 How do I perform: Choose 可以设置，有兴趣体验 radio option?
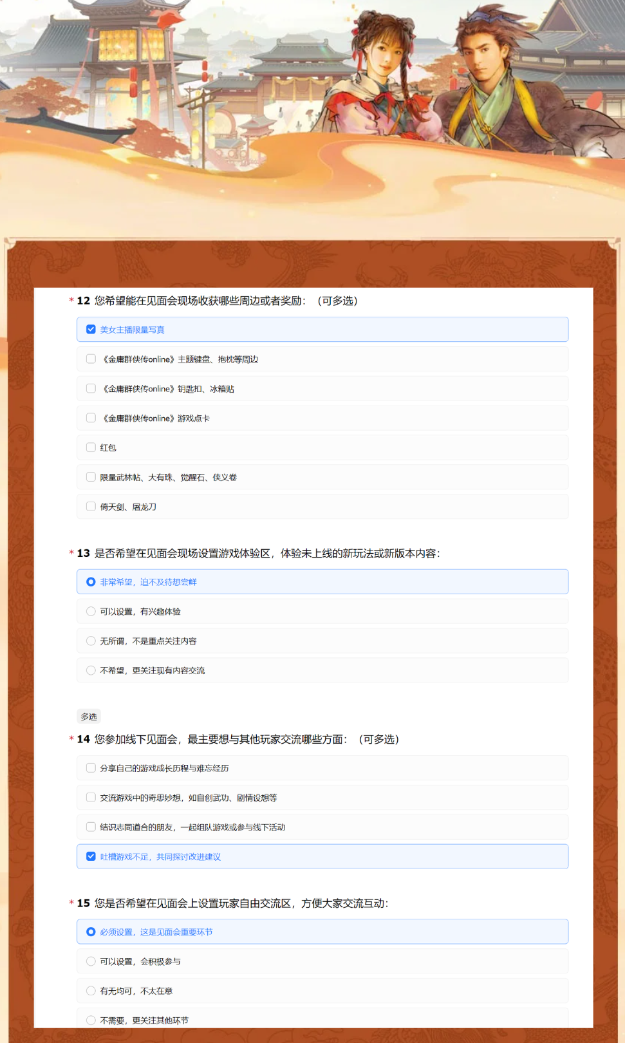[322, 612]
